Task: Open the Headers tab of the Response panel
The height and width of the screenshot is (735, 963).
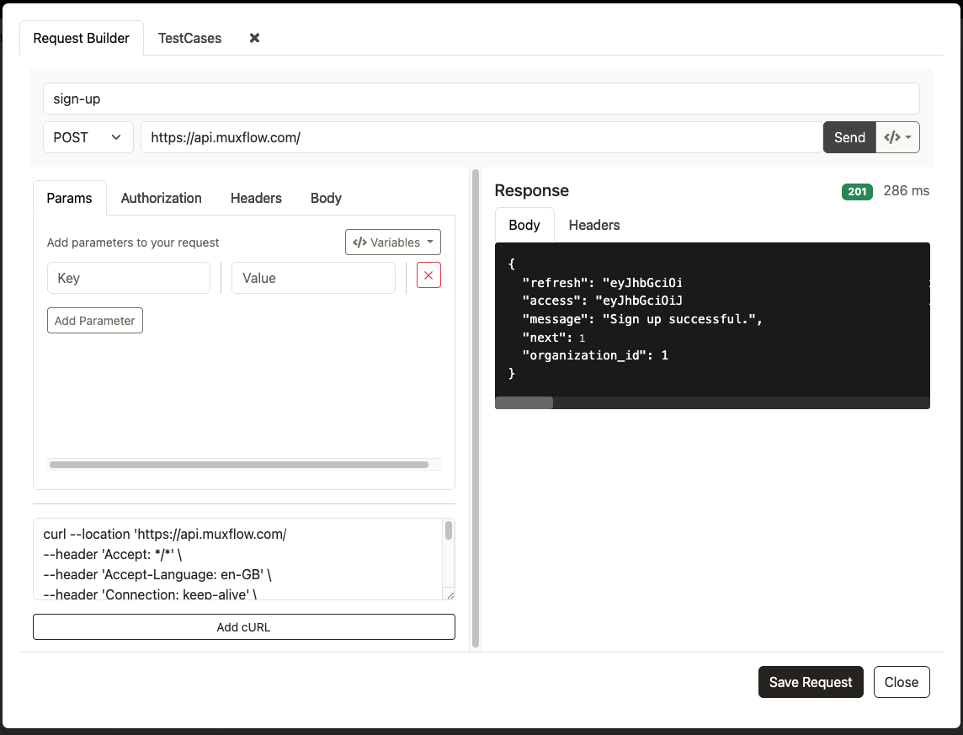Action: (x=593, y=225)
